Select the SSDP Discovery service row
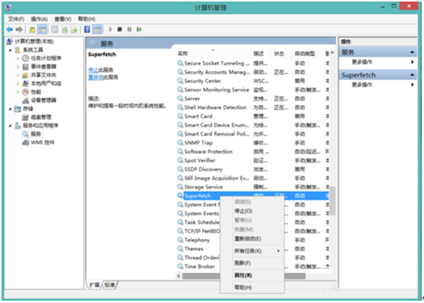The width and height of the screenshot is (424, 303). [x=253, y=169]
